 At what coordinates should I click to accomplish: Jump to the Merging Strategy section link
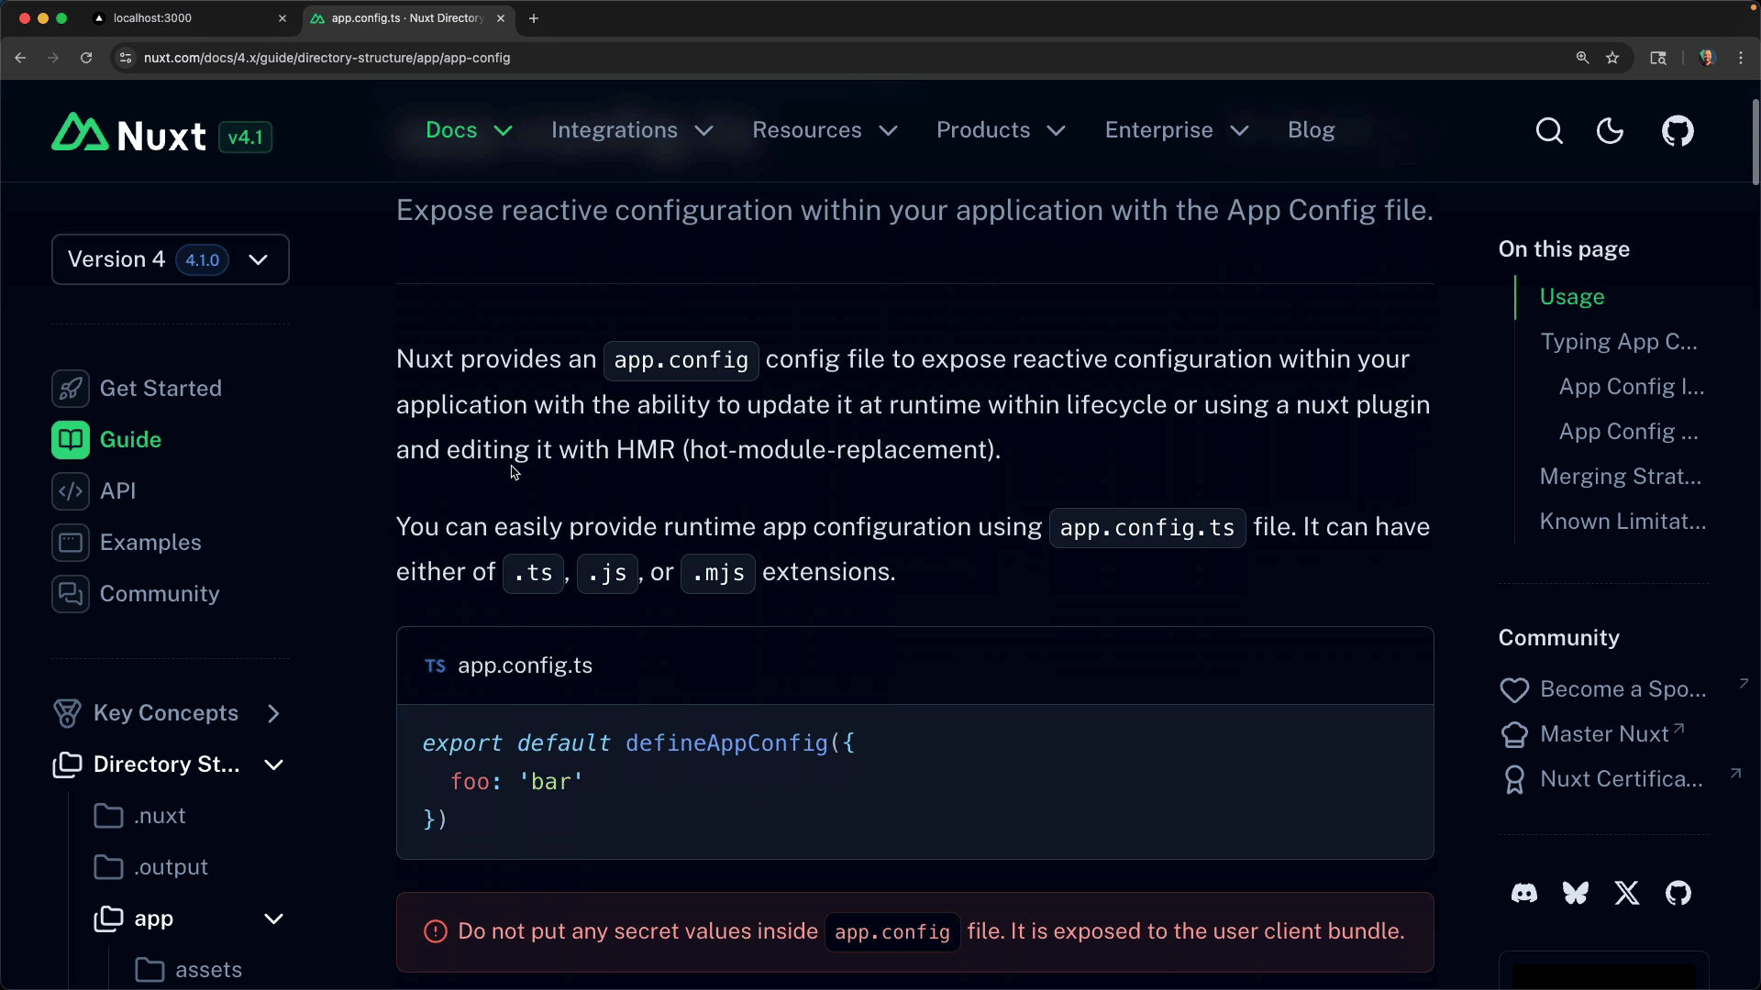point(1620,477)
